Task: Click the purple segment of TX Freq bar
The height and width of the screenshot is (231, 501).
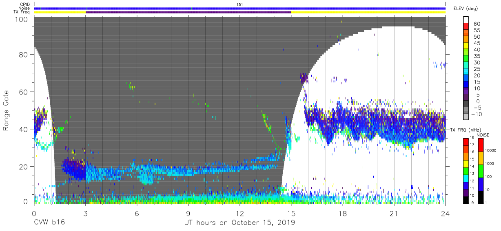Action: [188, 12]
